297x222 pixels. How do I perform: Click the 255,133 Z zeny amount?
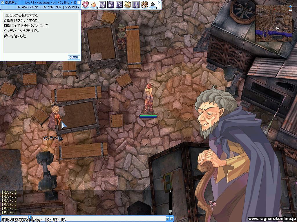72,7
